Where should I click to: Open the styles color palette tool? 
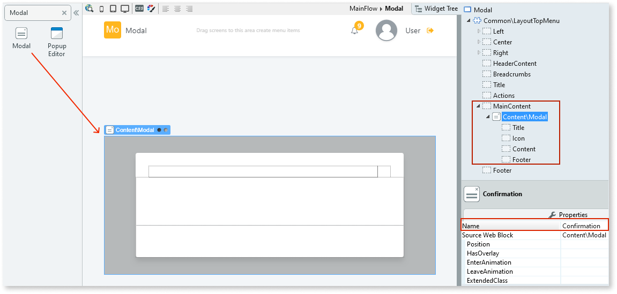pyautogui.click(x=151, y=8)
